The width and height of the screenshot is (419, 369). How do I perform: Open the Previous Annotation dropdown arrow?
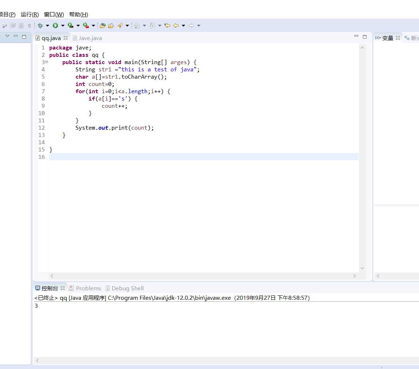coord(160,25)
